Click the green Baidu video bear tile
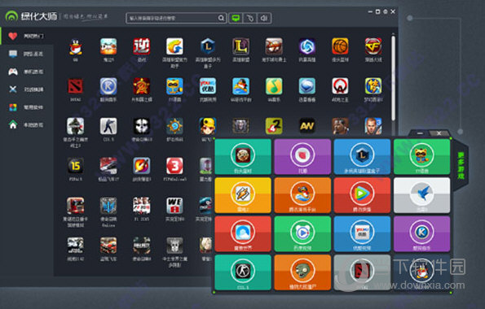The height and width of the screenshot is (309, 485). [302, 233]
